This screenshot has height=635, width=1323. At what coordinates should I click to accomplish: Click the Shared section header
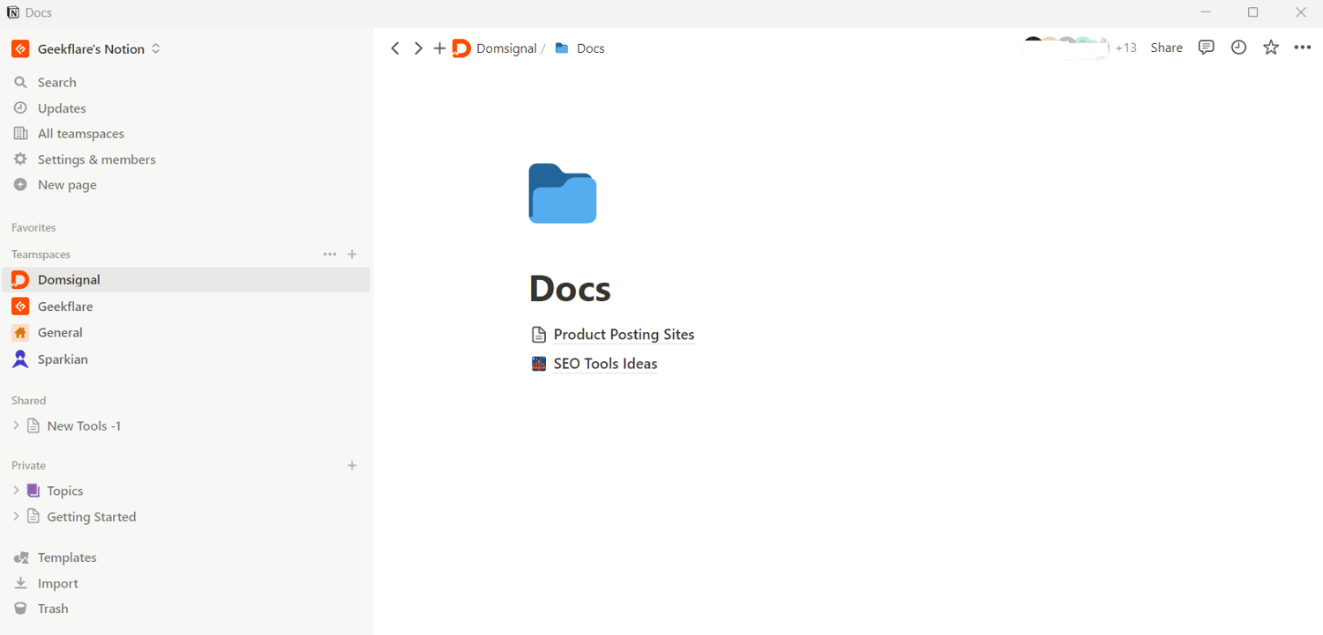(x=28, y=401)
